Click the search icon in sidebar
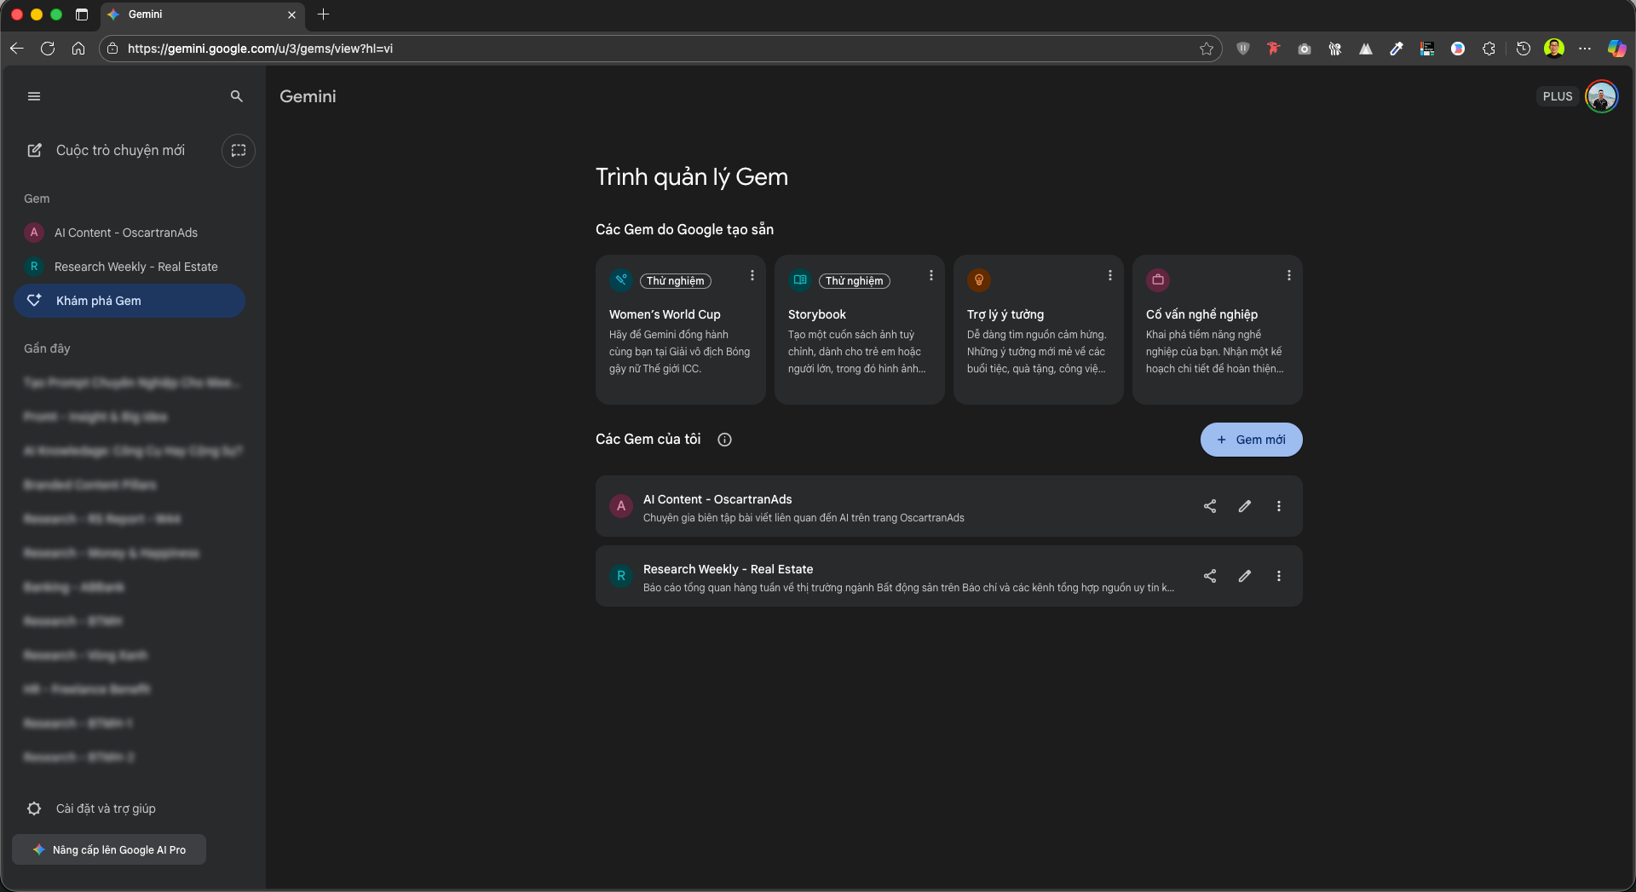1636x892 pixels. 237,96
